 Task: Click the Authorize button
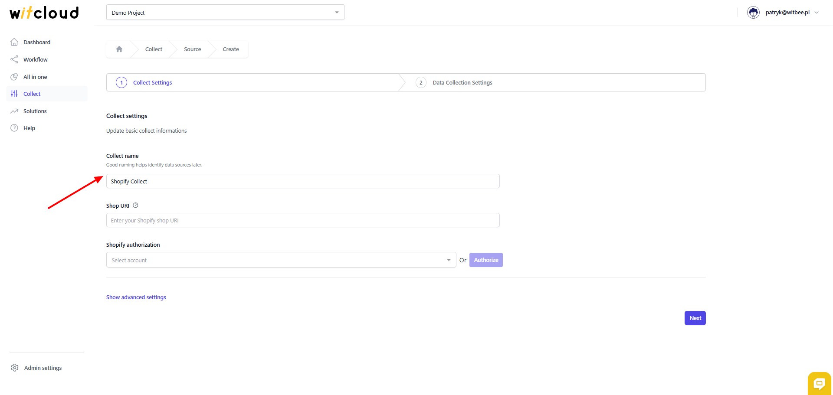[486, 260]
